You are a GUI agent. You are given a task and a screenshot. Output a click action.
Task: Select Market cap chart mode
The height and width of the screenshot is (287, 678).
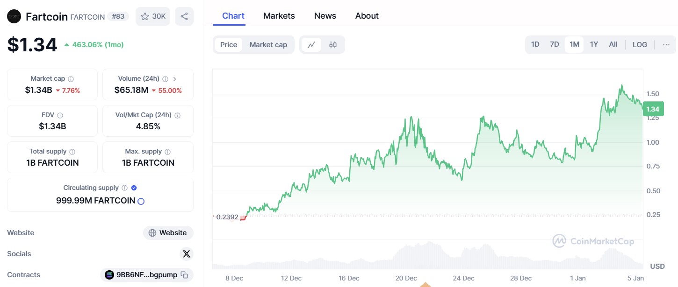click(x=268, y=45)
